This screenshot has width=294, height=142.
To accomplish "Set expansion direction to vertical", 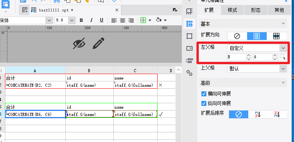I will coord(257,36).
